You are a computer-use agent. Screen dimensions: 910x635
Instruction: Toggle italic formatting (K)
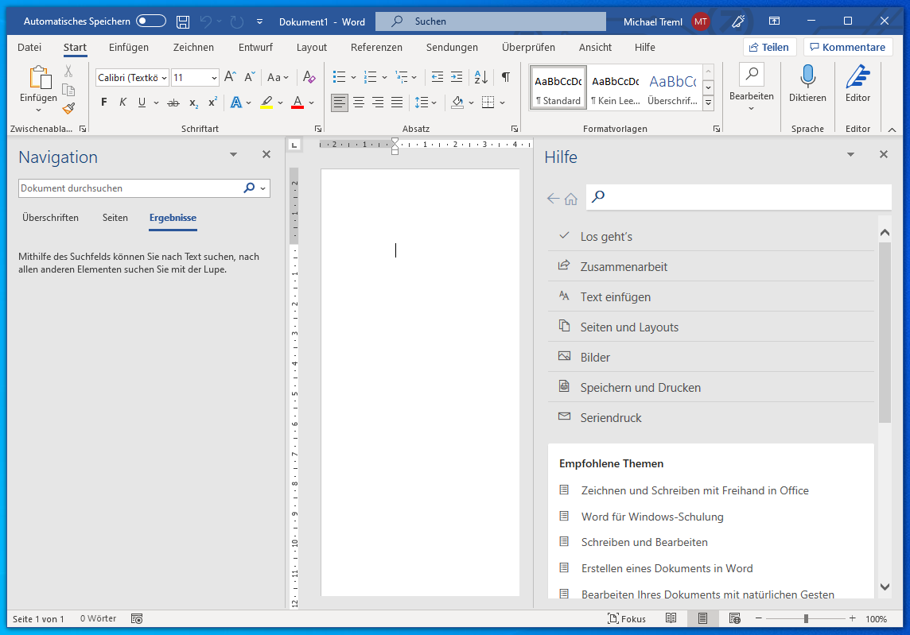tap(122, 103)
